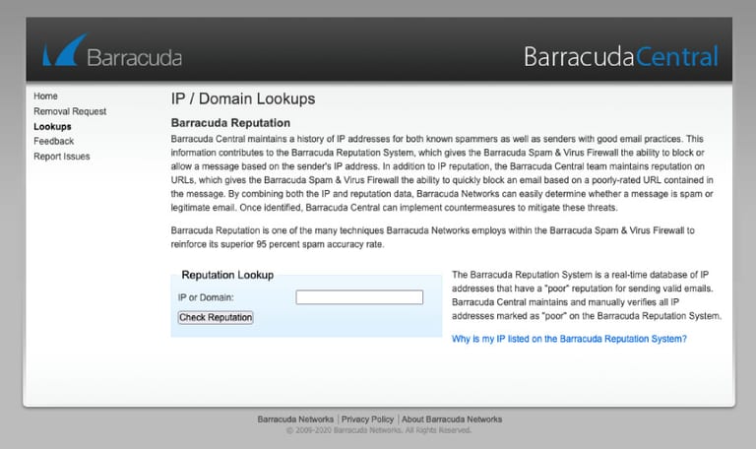Click the Barracuda shark fin logo icon

65,49
